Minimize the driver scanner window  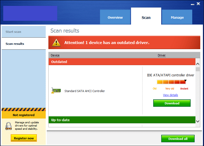click(x=193, y=5)
